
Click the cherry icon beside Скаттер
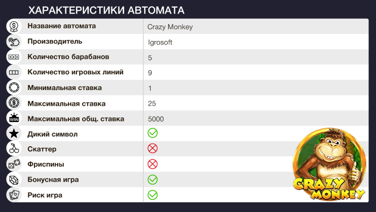[14, 149]
